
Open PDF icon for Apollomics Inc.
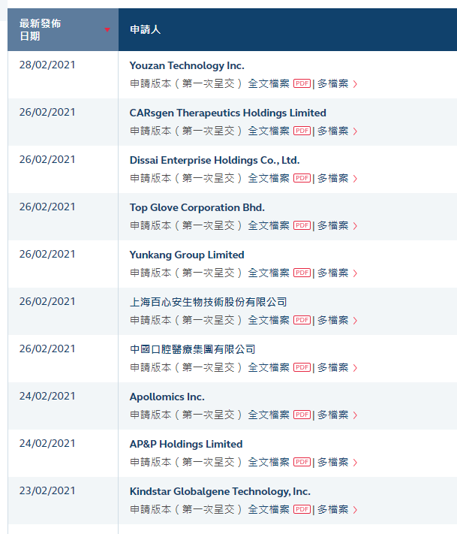coord(302,415)
